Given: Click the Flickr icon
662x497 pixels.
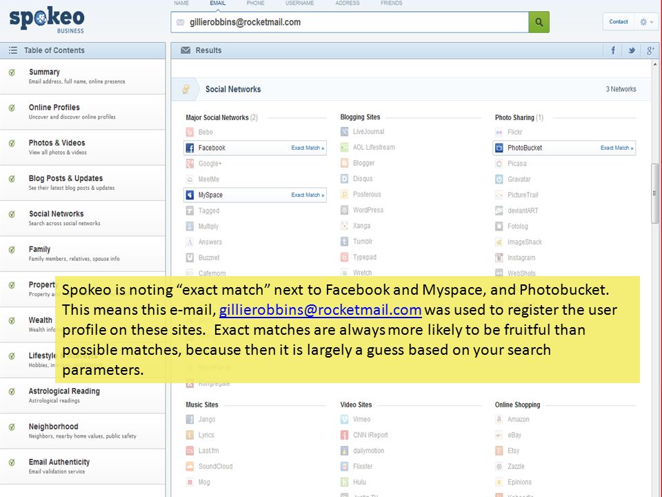Looking at the screenshot, I should [x=499, y=133].
